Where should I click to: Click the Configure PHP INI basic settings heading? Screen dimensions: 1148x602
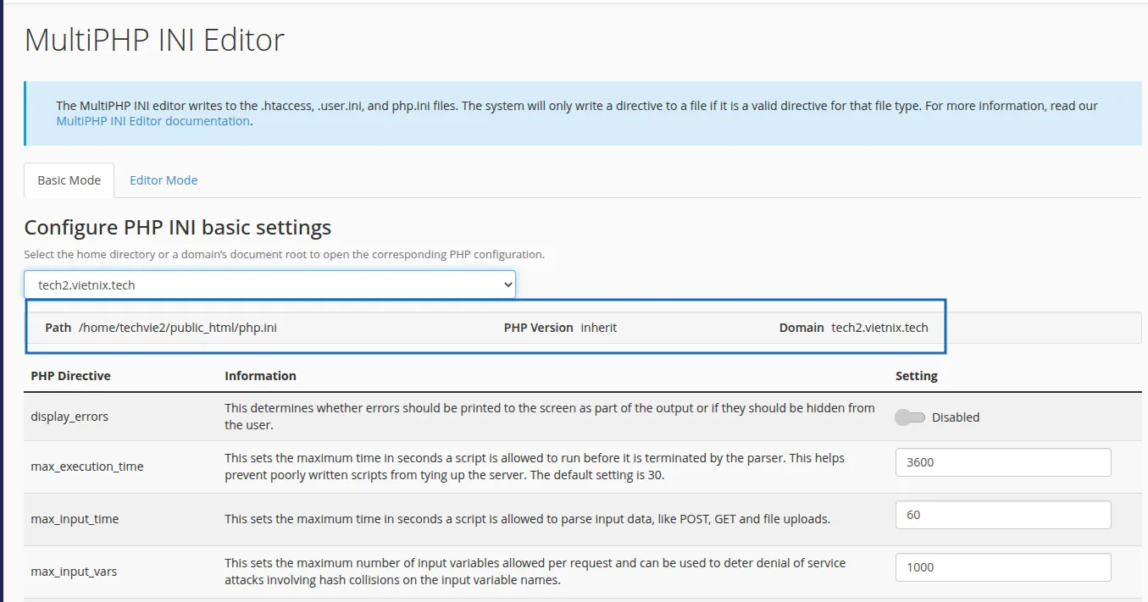(x=177, y=228)
